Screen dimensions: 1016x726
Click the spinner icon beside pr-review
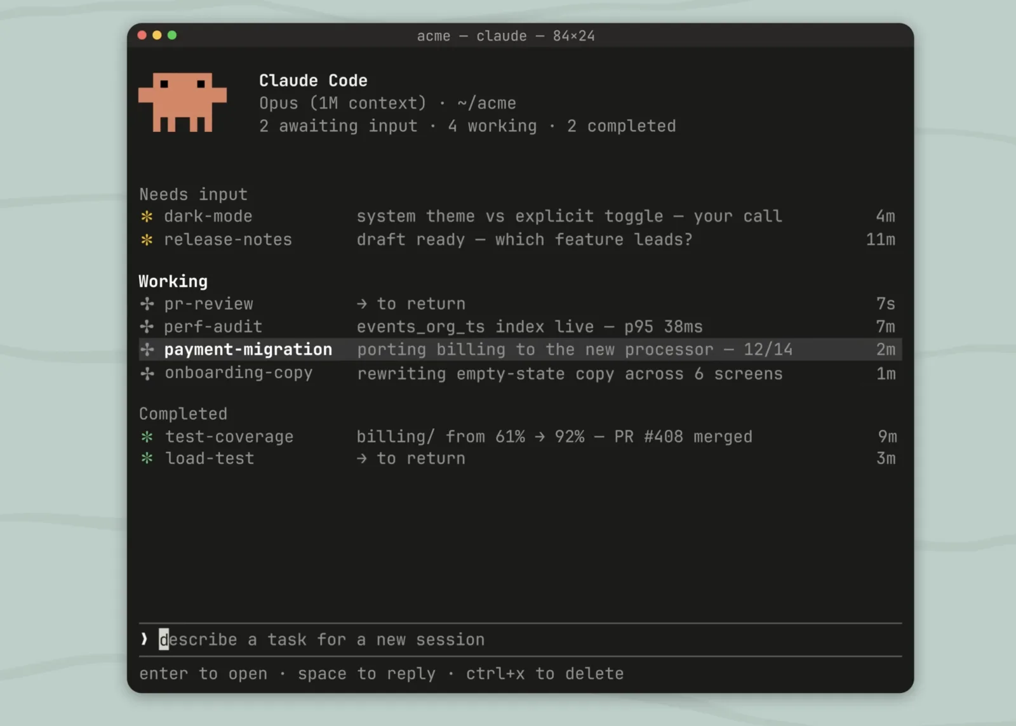[147, 304]
